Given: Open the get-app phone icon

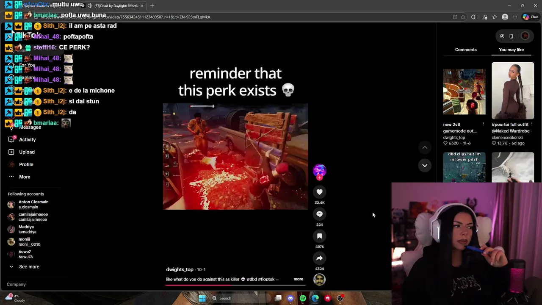Looking at the screenshot, I should point(511,36).
